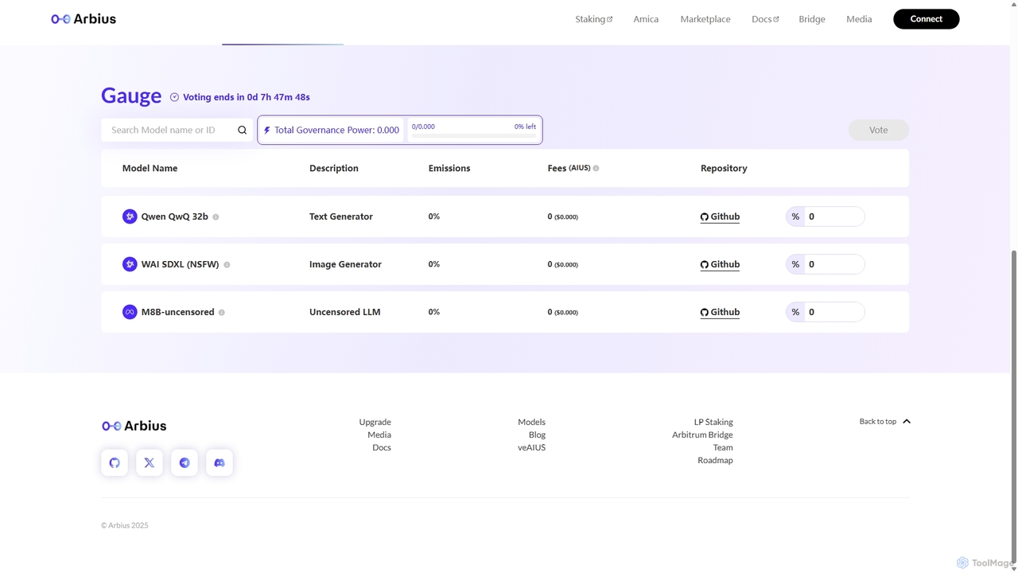This screenshot has height=573, width=1018.
Task: Open the Roadmap footer link
Action: pos(715,460)
